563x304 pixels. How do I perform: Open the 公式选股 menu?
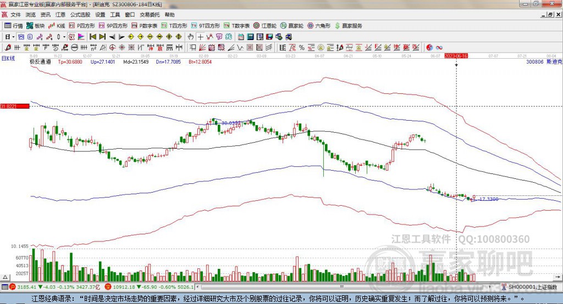point(80,15)
